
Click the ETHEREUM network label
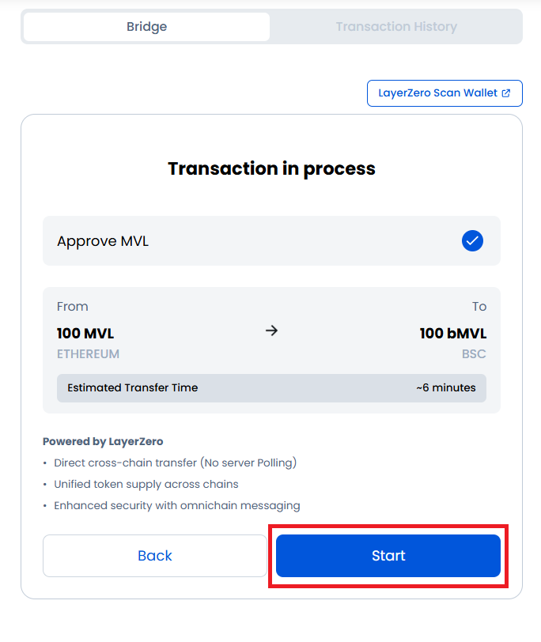(88, 354)
